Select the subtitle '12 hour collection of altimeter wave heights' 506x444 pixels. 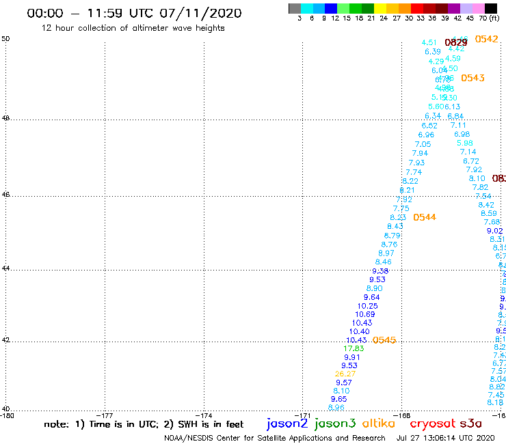point(133,28)
